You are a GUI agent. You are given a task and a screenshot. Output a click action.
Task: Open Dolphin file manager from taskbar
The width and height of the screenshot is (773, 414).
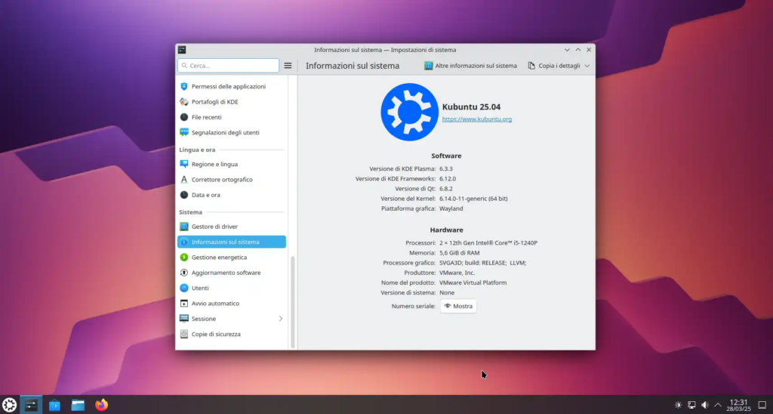pyautogui.click(x=78, y=405)
